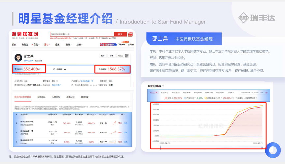The width and height of the screenshot is (285, 164).
Task: Click 自选 link for 瑞丰达瑞星一号
Action: pyautogui.click(x=125, y=133)
